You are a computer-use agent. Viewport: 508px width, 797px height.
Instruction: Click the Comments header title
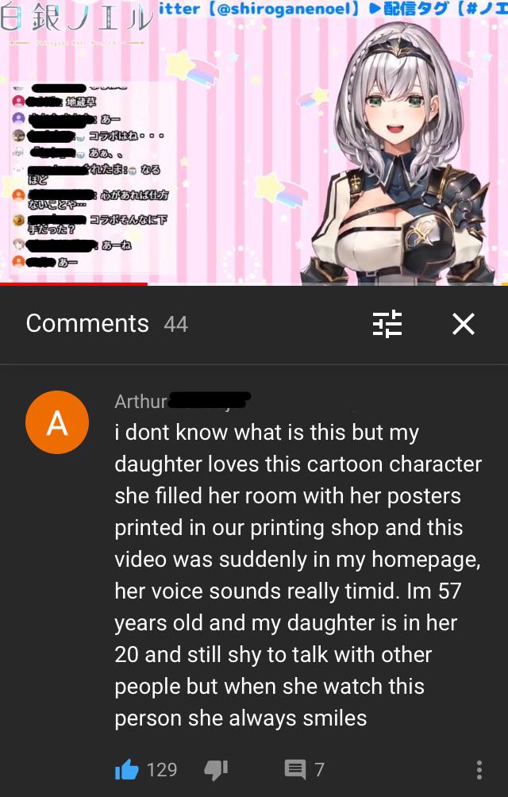[x=87, y=323]
